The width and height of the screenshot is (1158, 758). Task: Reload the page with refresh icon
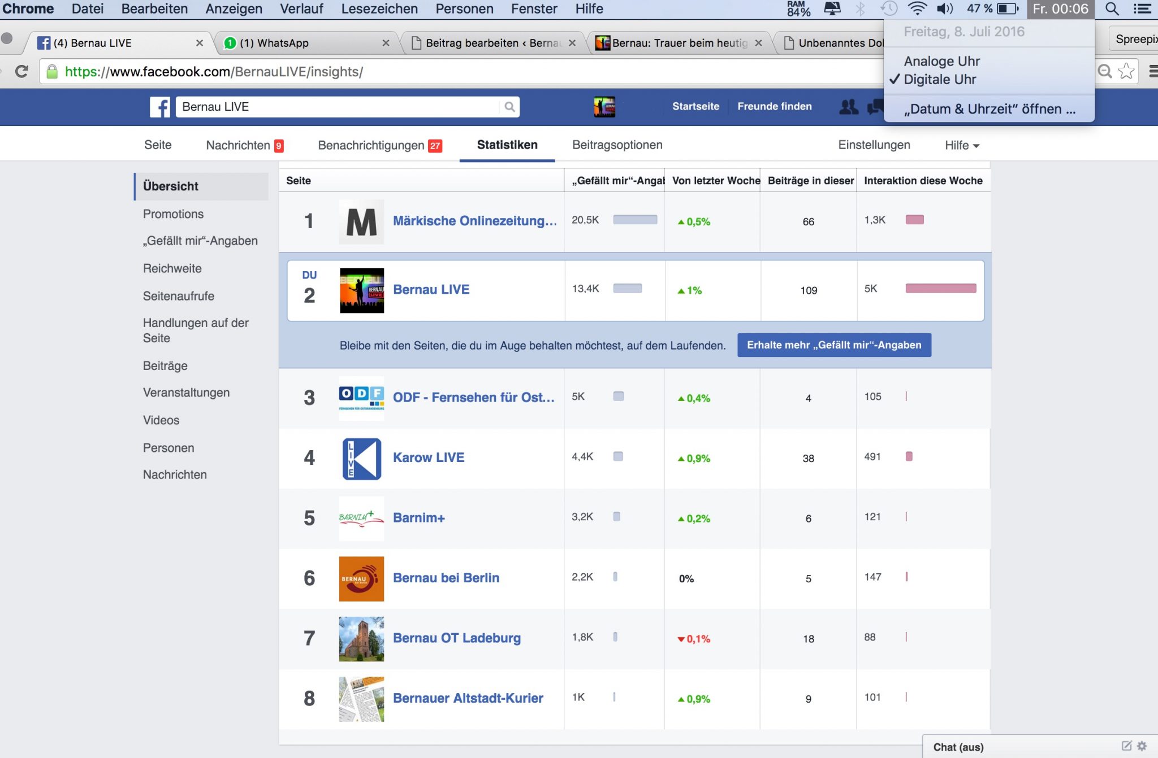tap(21, 72)
